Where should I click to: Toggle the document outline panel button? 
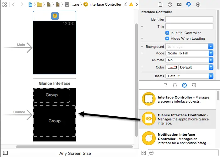click(x=5, y=153)
